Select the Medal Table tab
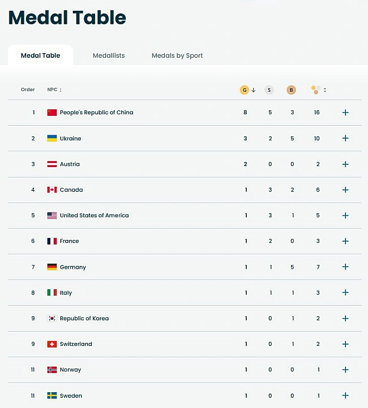The width and height of the screenshot is (368, 408). 40,55
